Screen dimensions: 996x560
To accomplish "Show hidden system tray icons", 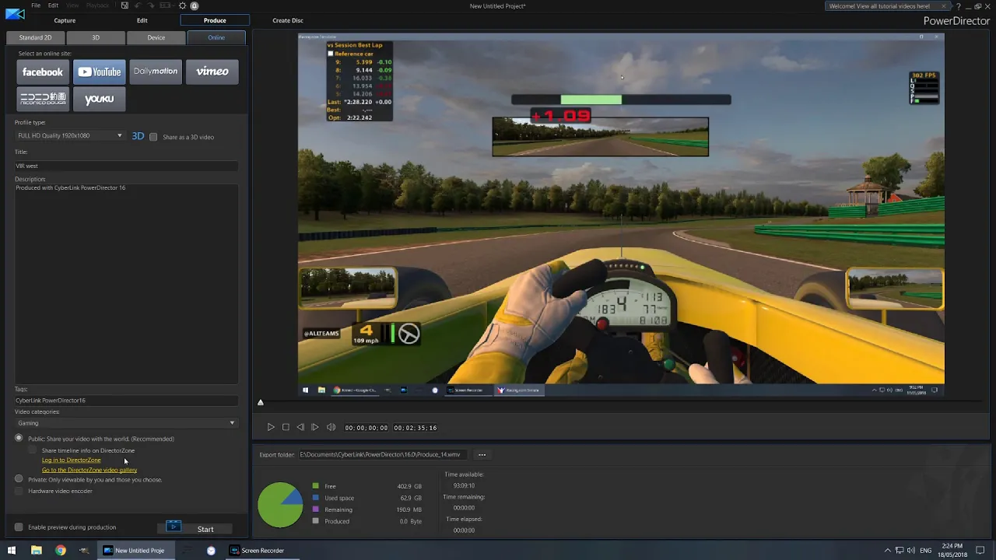I will click(x=887, y=551).
